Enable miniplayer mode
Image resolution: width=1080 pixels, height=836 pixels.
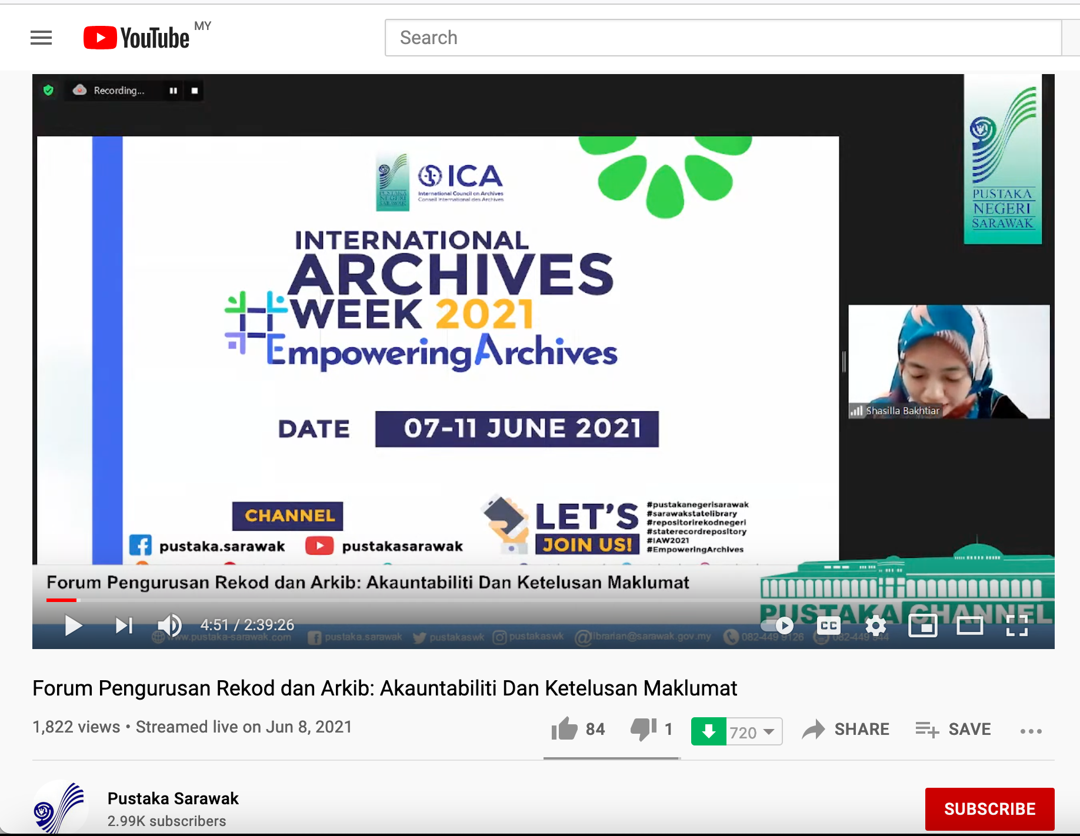click(922, 626)
